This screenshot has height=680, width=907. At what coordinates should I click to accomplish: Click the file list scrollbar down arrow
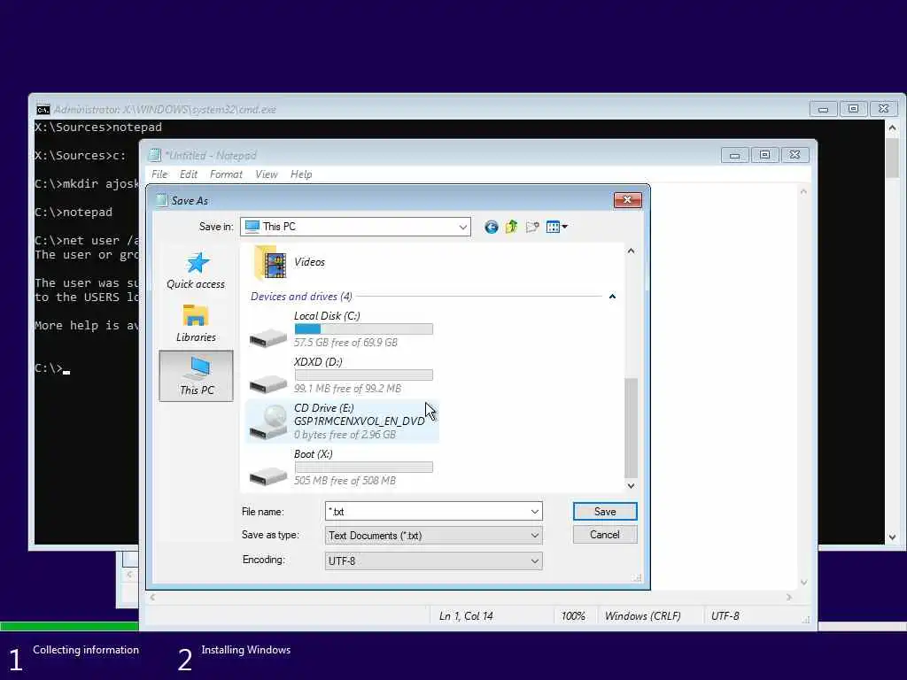[x=631, y=486]
